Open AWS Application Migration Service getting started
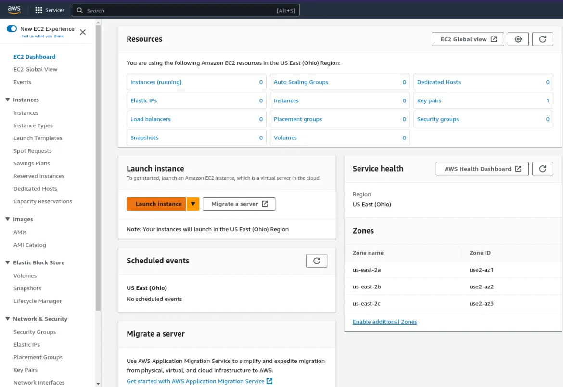563x387 pixels. tap(195, 381)
